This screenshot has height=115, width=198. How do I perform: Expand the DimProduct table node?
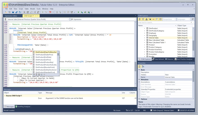pos(145,28)
